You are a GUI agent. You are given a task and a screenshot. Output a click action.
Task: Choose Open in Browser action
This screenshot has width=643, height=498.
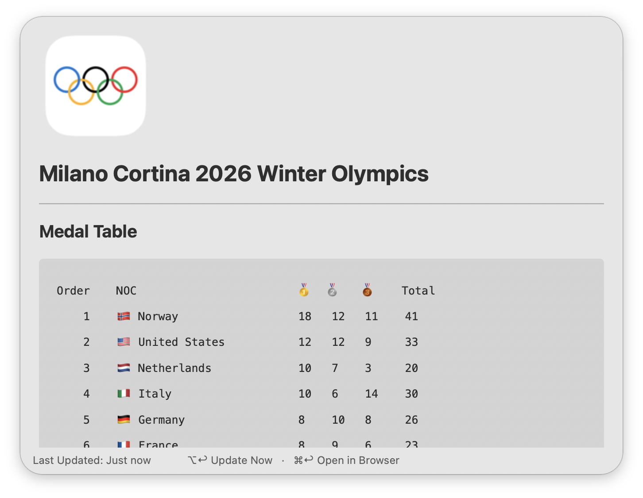coord(347,460)
